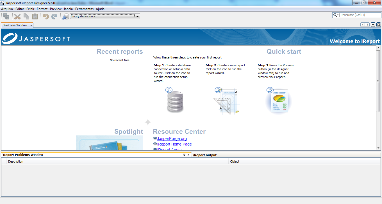Maximize the editor window with the square button
Screen dimensions: 382x204
pos(378,25)
